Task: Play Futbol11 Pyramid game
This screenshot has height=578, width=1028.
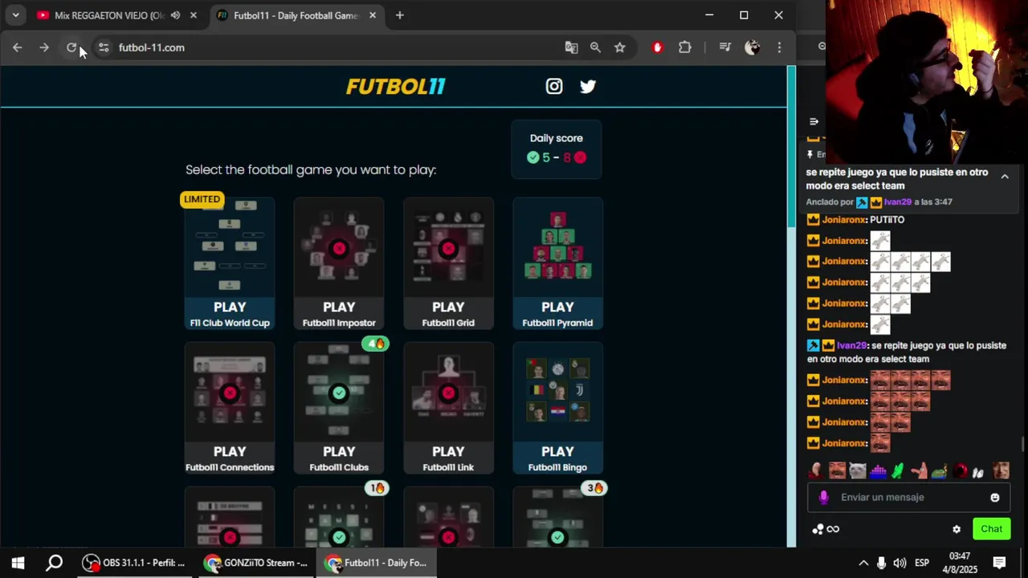Action: pos(557,263)
